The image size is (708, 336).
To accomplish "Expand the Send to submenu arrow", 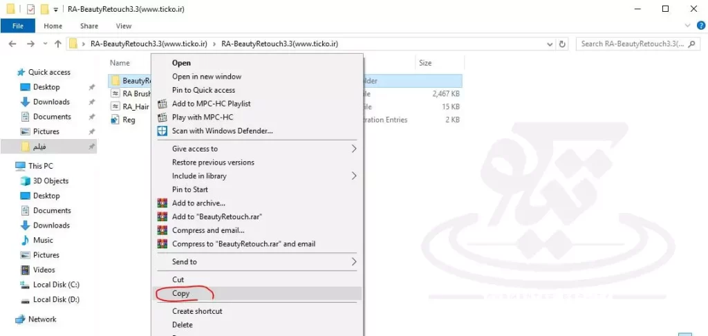I will pos(354,262).
